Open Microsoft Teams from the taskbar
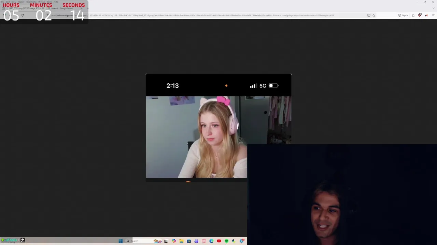Viewport: 437px width, 245px height. tap(196, 241)
